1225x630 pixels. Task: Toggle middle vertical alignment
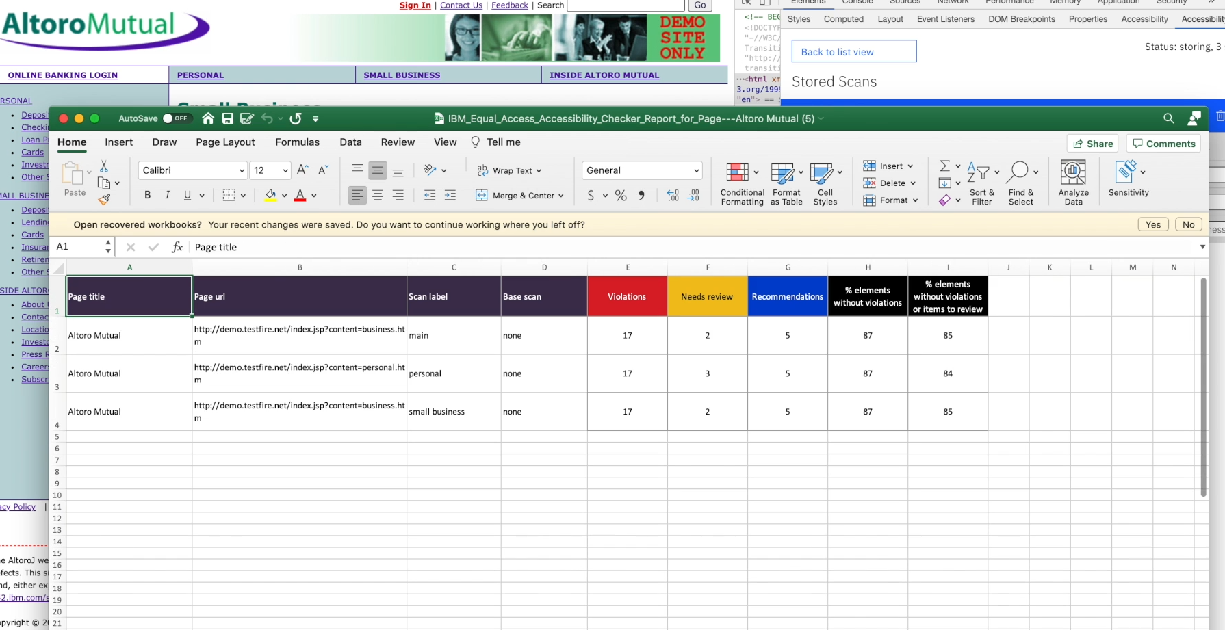(378, 170)
